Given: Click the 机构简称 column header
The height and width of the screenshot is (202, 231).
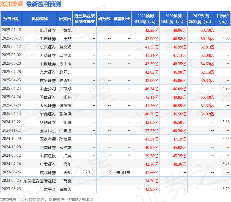Looking at the screenshot, I should point(39,19).
